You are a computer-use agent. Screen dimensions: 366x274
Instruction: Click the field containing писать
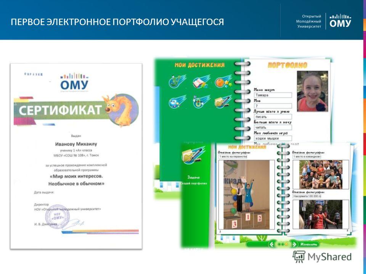[273, 116]
